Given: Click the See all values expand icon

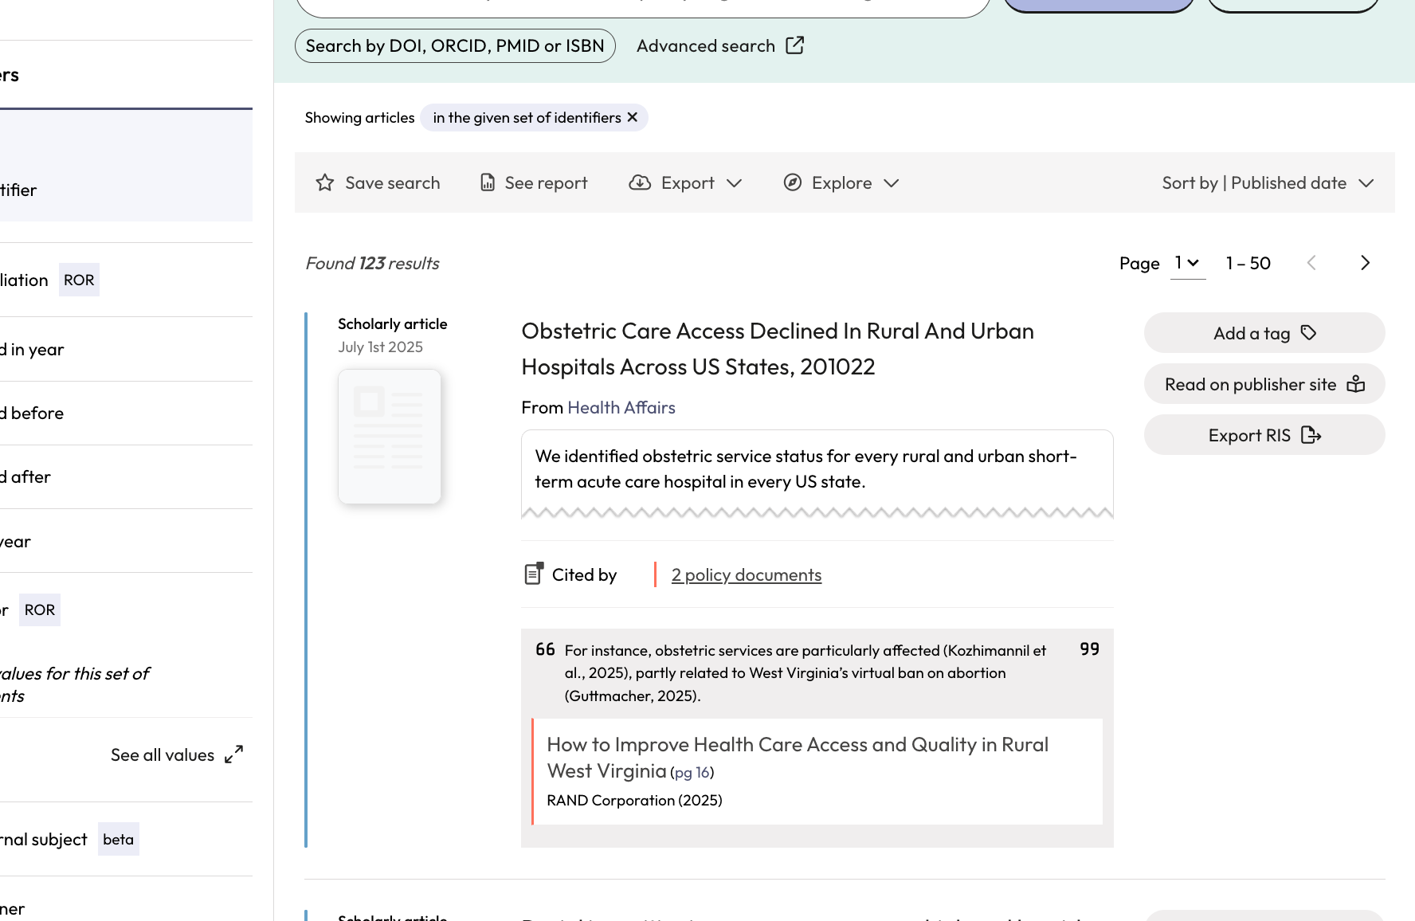Looking at the screenshot, I should coord(233,754).
